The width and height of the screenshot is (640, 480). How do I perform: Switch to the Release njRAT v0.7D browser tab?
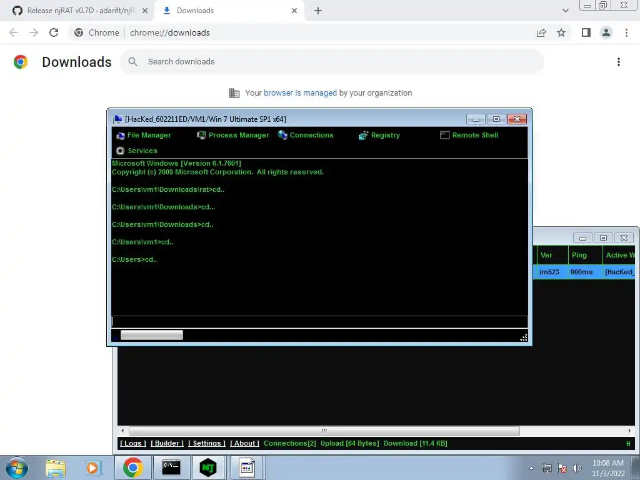[x=77, y=11]
